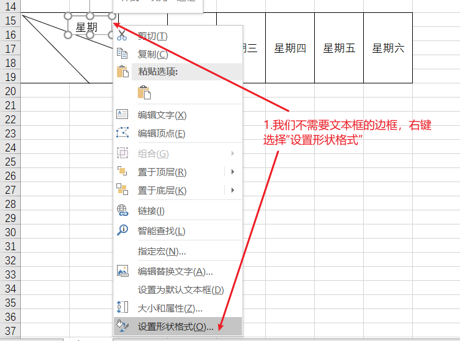Select row header 28
Screen dimensions: 460x341
[10, 204]
